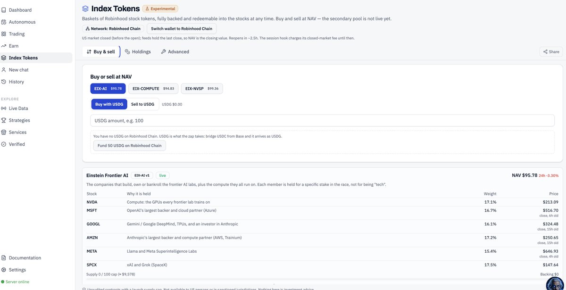Click the Weight column header
Screen dimensions: 566x290
coord(490,194)
